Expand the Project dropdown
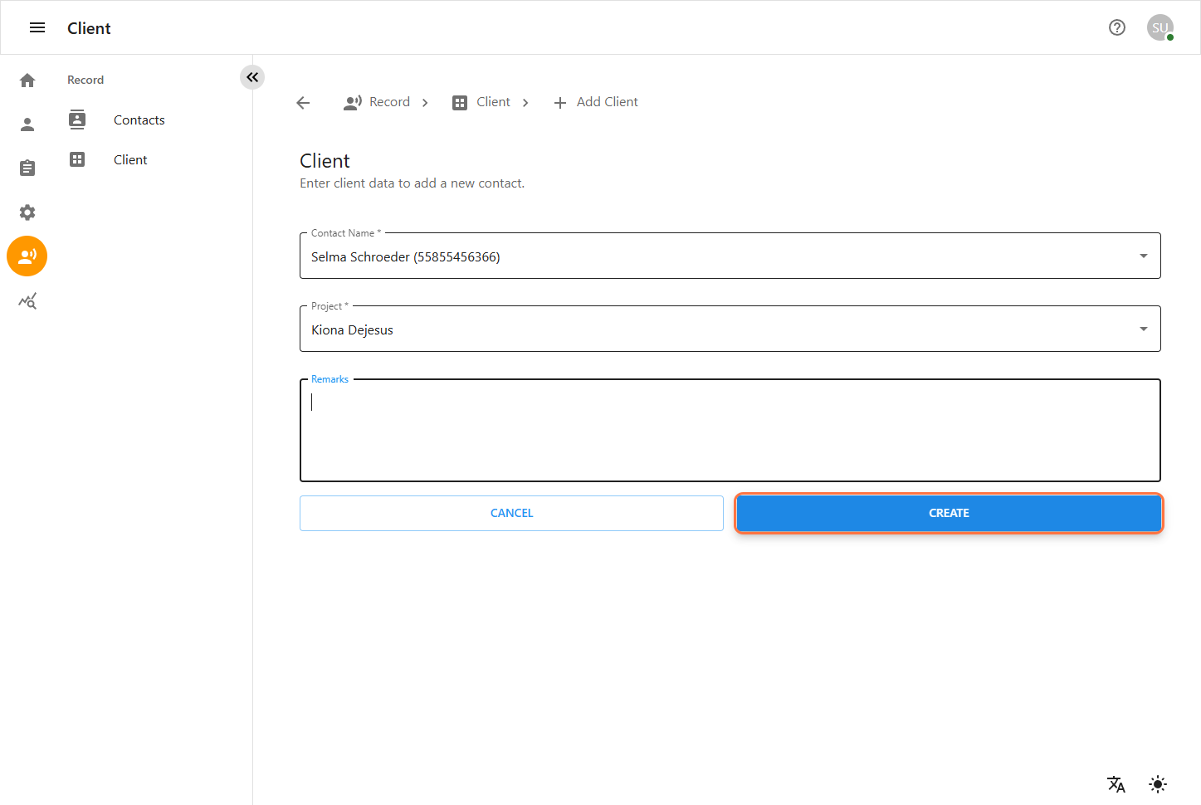The height and width of the screenshot is (805, 1201). point(1143,329)
